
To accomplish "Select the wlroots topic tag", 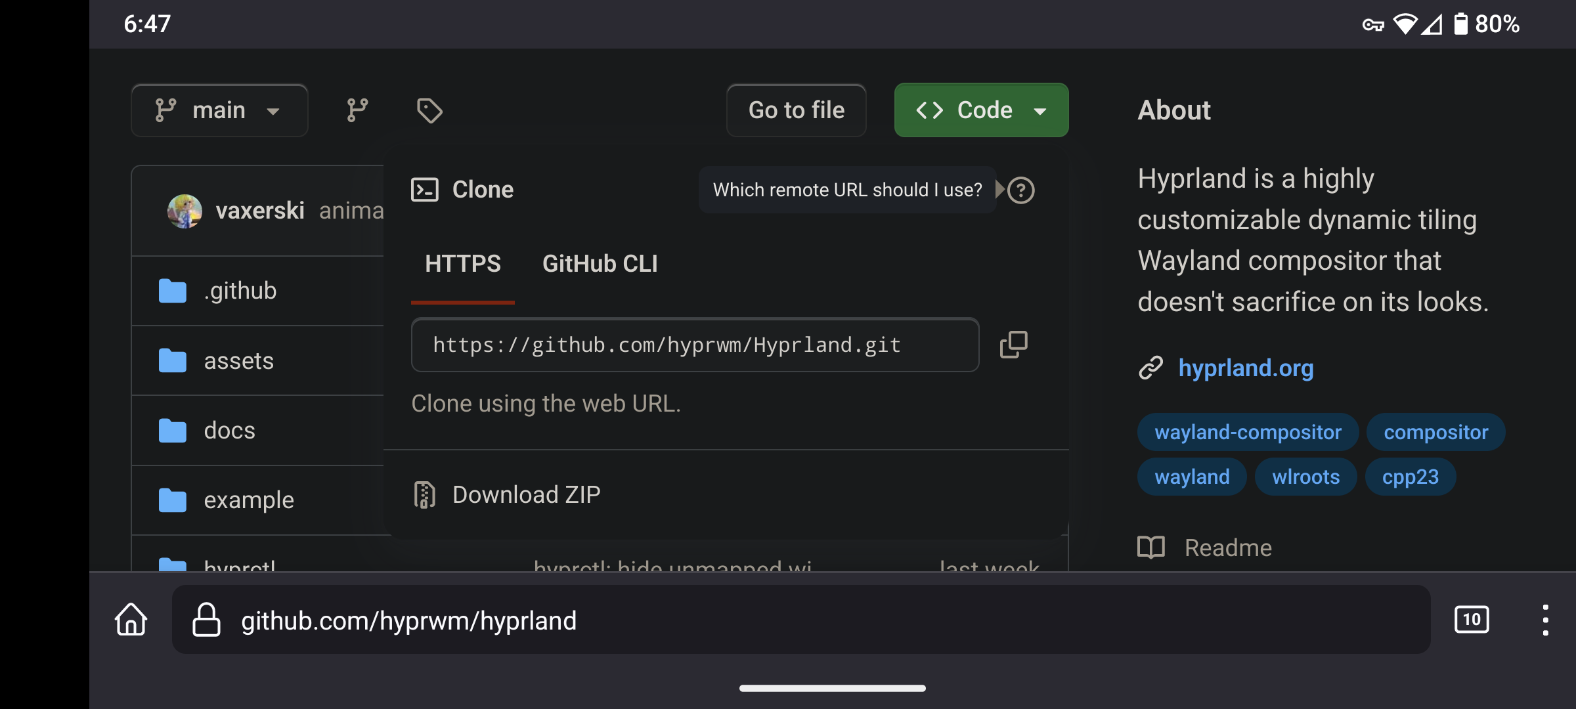I will tap(1305, 477).
